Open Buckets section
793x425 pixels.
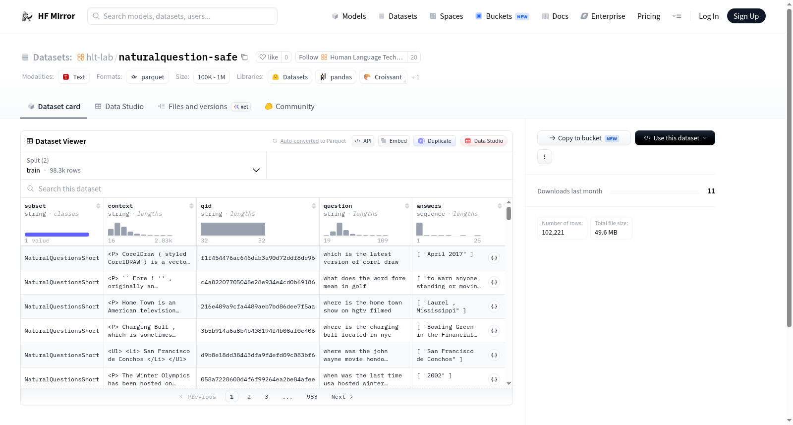point(502,16)
